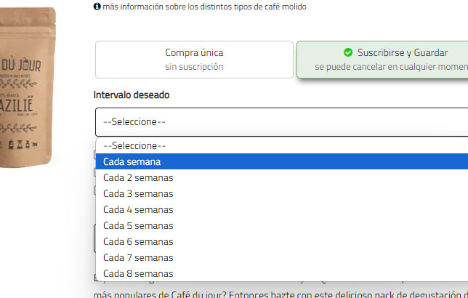Click the green checkmark icon on Suscribirse y Guardar
The height and width of the screenshot is (298, 468).
[x=348, y=52]
